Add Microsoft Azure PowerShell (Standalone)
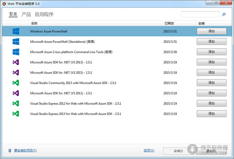234x159 pixels. [x=211, y=41]
